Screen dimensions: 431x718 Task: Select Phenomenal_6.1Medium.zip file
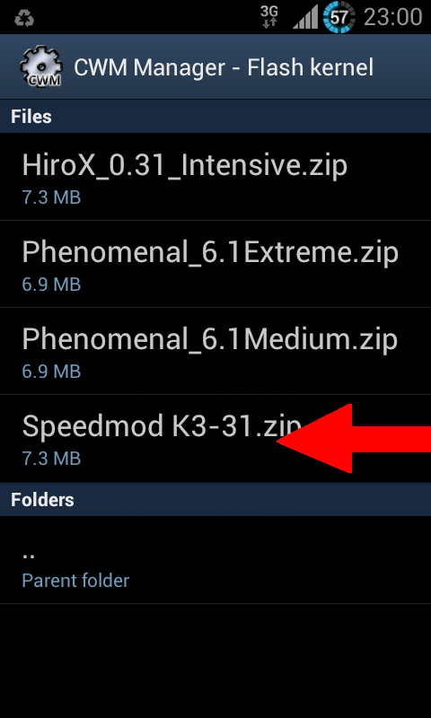[215, 351]
